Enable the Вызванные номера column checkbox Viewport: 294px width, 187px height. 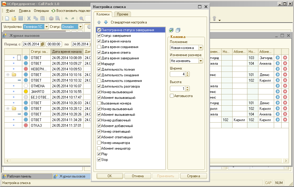coord(99,103)
